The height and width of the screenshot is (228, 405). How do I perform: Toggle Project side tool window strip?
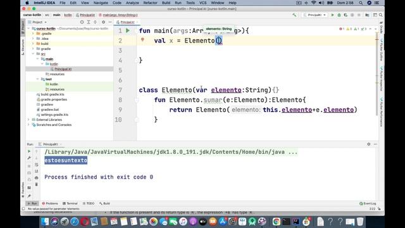(23, 27)
